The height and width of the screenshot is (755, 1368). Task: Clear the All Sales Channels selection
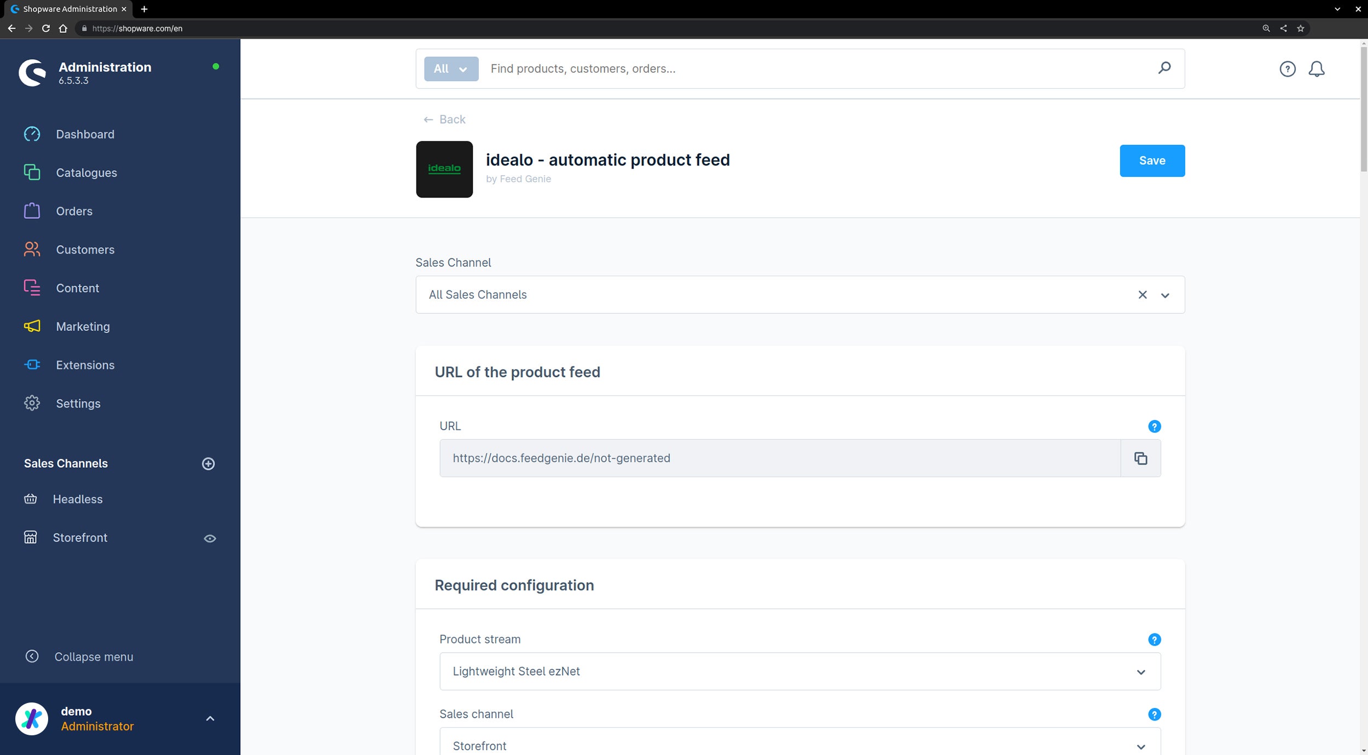point(1142,295)
